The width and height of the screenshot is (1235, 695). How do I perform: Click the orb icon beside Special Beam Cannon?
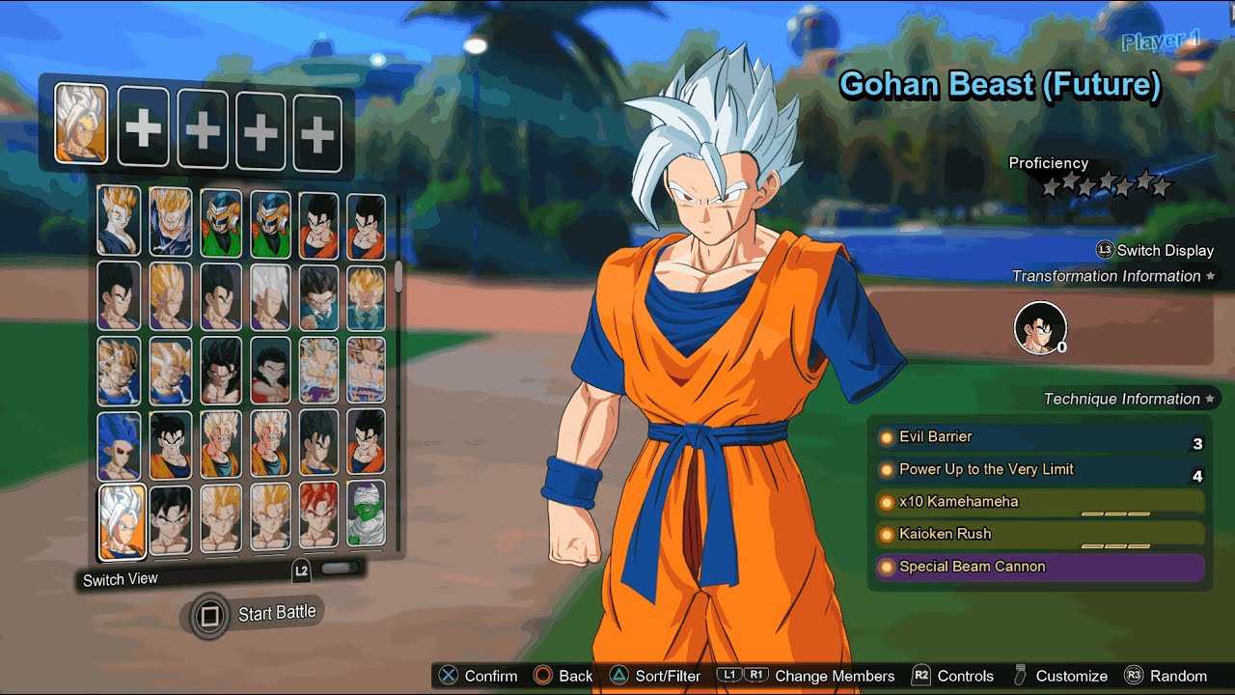pyautogui.click(x=886, y=568)
